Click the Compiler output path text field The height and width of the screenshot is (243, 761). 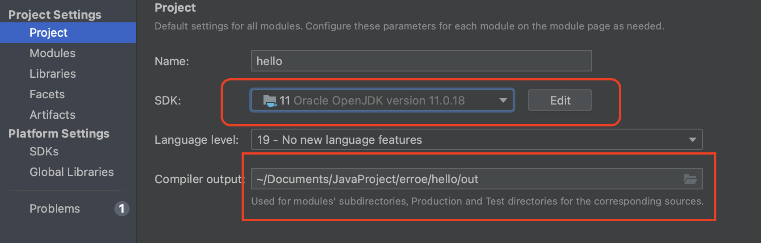point(477,179)
